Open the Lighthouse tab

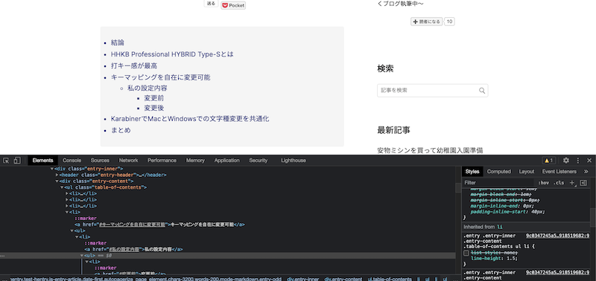tap(294, 161)
